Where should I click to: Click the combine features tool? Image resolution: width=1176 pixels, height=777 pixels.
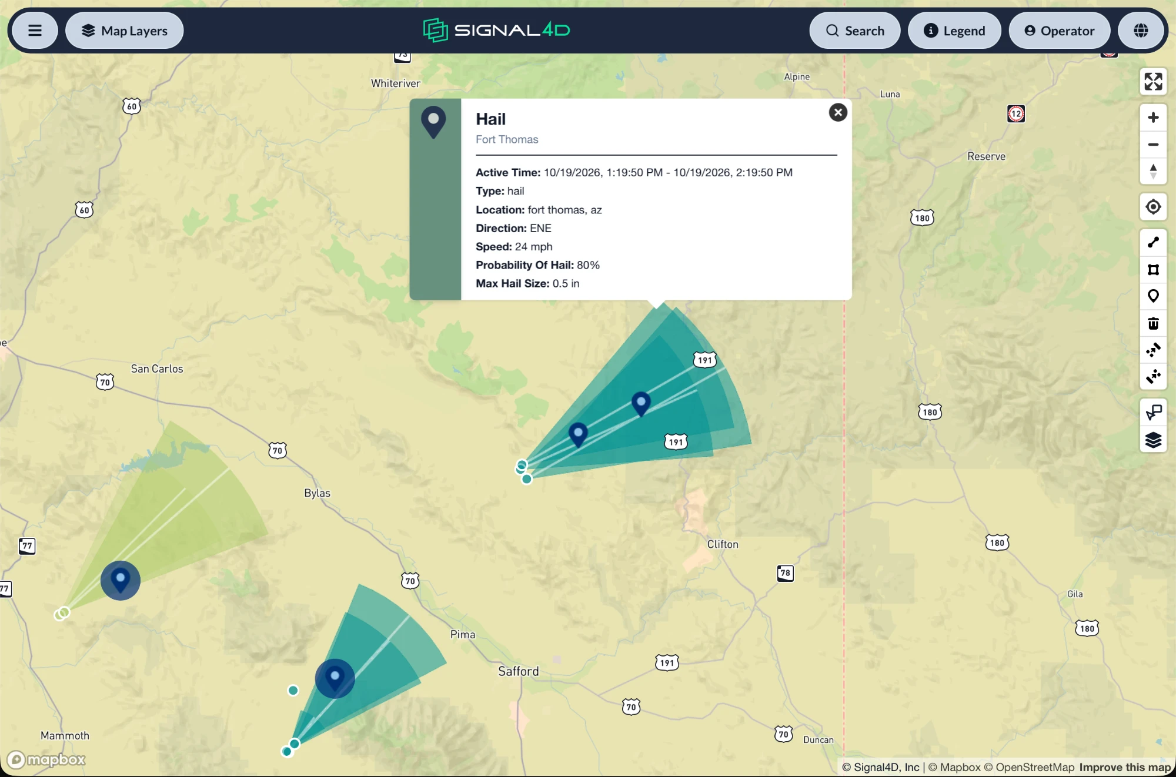coord(1153,350)
